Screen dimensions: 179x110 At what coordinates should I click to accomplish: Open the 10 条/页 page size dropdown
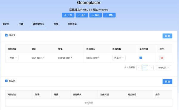click(163, 68)
